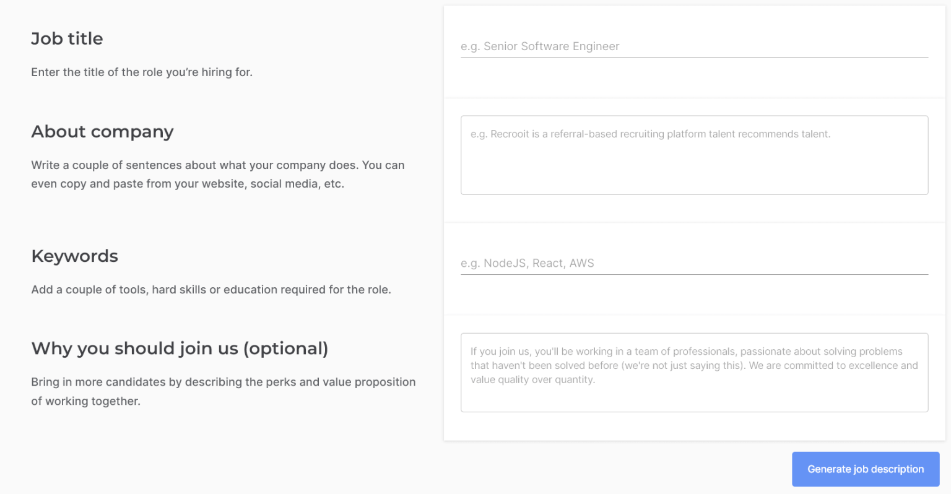Click the underline of the Job title field

pyautogui.click(x=693, y=56)
